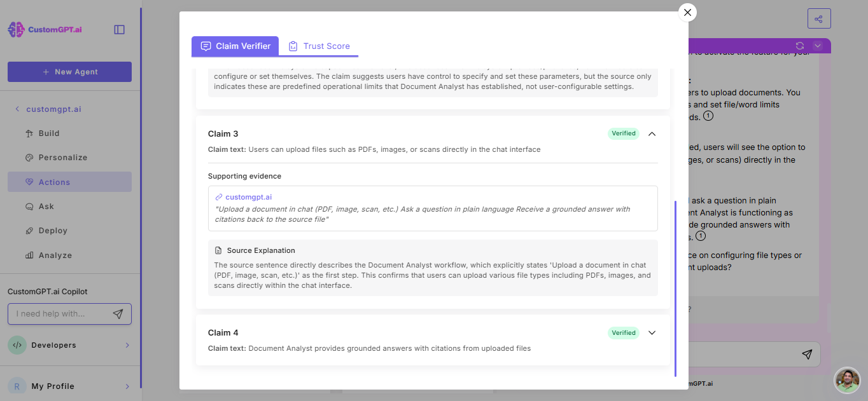
Task: Send the chat message arrow
Action: tap(807, 354)
